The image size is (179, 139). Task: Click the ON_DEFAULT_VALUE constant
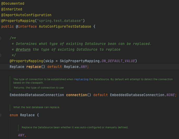118,61
